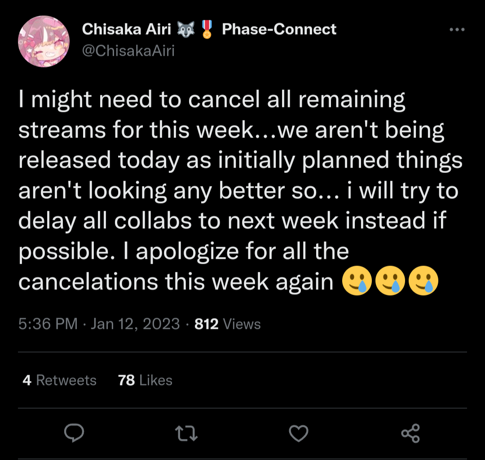Open the share icon options
485x460 pixels.
point(410,433)
